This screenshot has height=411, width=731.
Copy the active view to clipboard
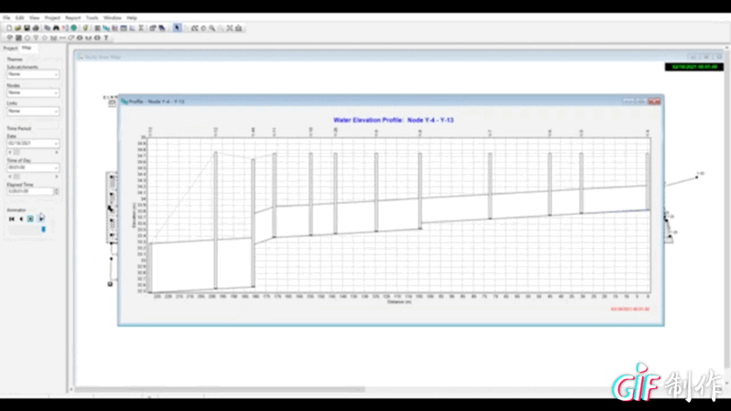pyautogui.click(x=47, y=28)
